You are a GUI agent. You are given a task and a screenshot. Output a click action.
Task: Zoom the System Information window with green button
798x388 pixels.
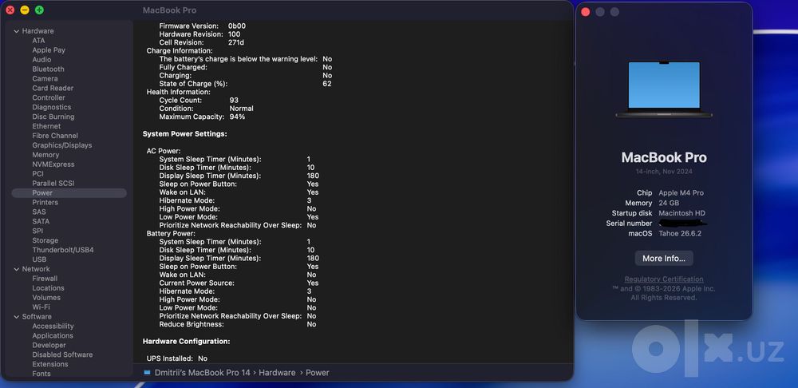click(x=39, y=10)
